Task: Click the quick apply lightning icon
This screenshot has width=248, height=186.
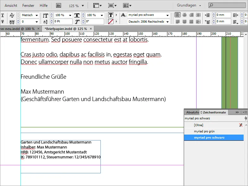Action: tap(246, 118)
